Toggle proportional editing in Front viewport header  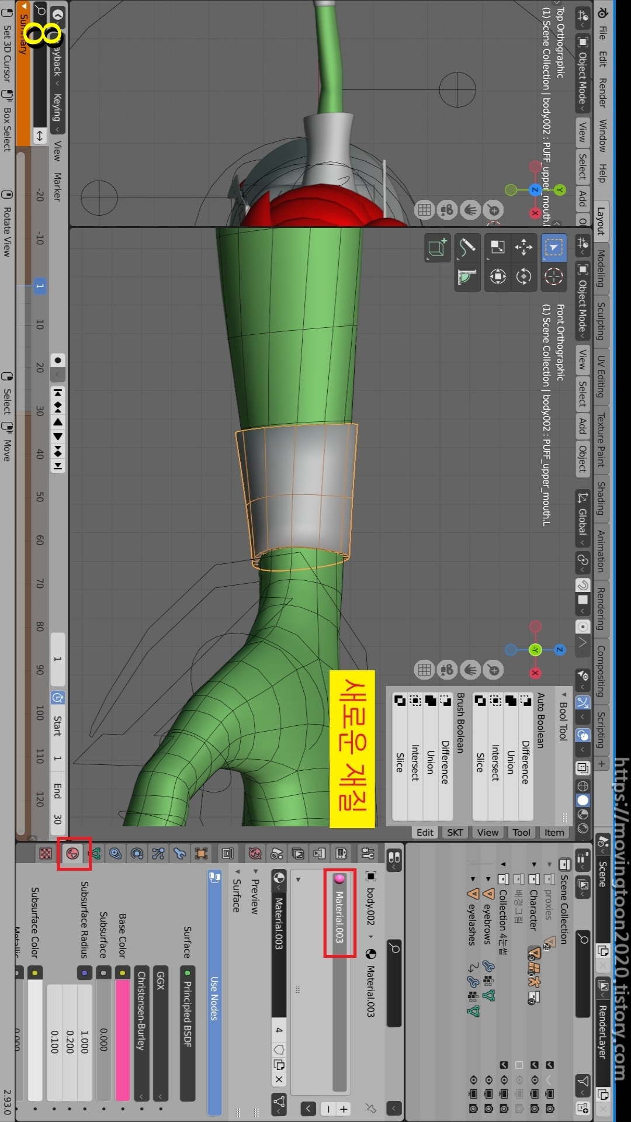coord(583,626)
